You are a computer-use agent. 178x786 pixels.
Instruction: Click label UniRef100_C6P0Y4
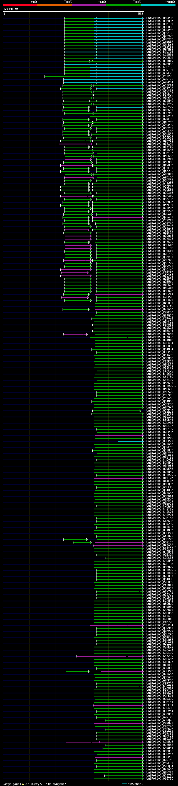pyautogui.click(x=160, y=318)
